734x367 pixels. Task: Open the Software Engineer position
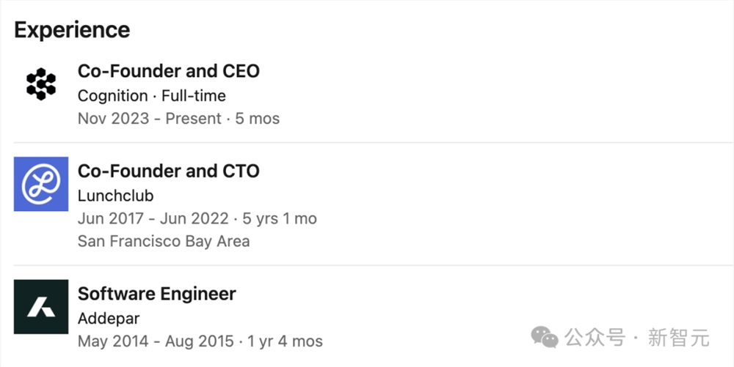[x=156, y=294]
